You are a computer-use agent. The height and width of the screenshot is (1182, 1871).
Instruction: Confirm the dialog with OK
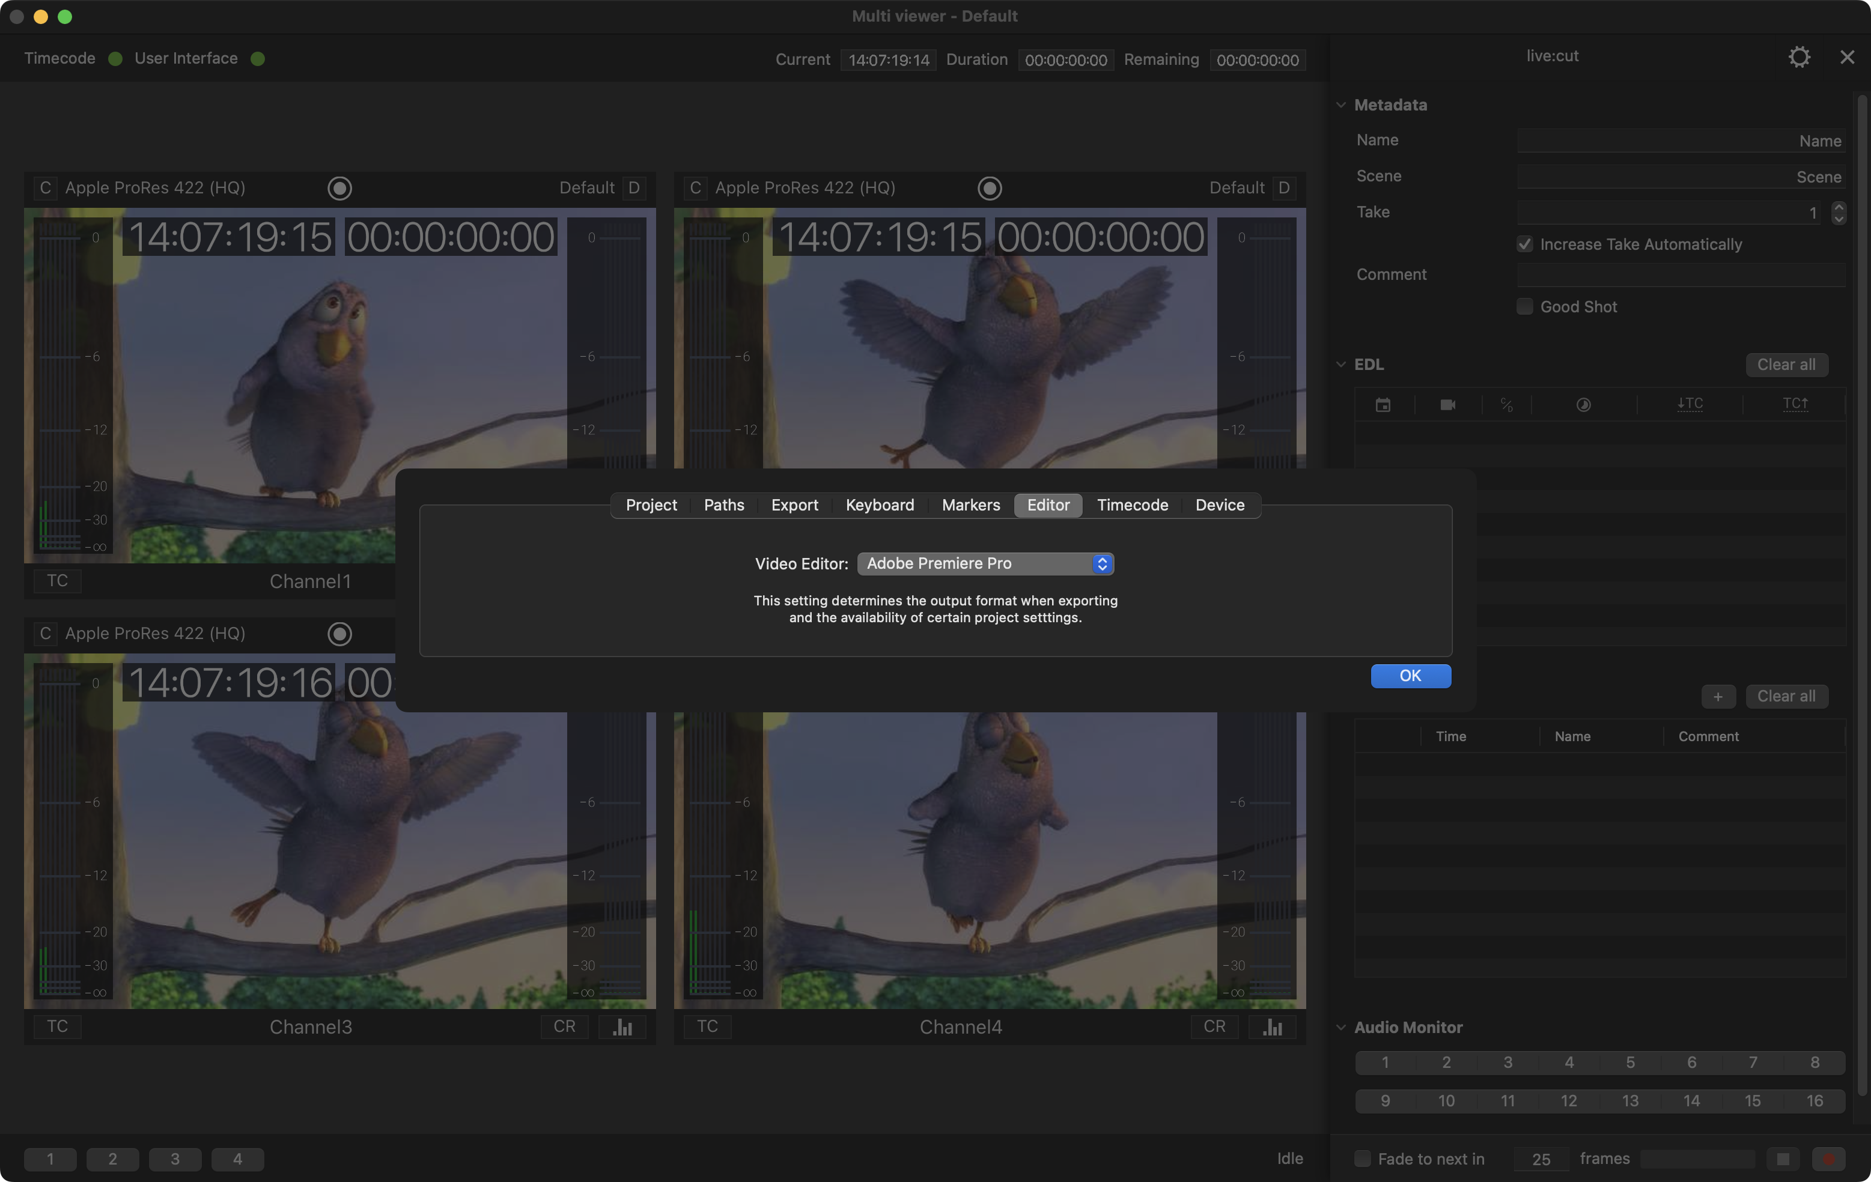pos(1410,676)
